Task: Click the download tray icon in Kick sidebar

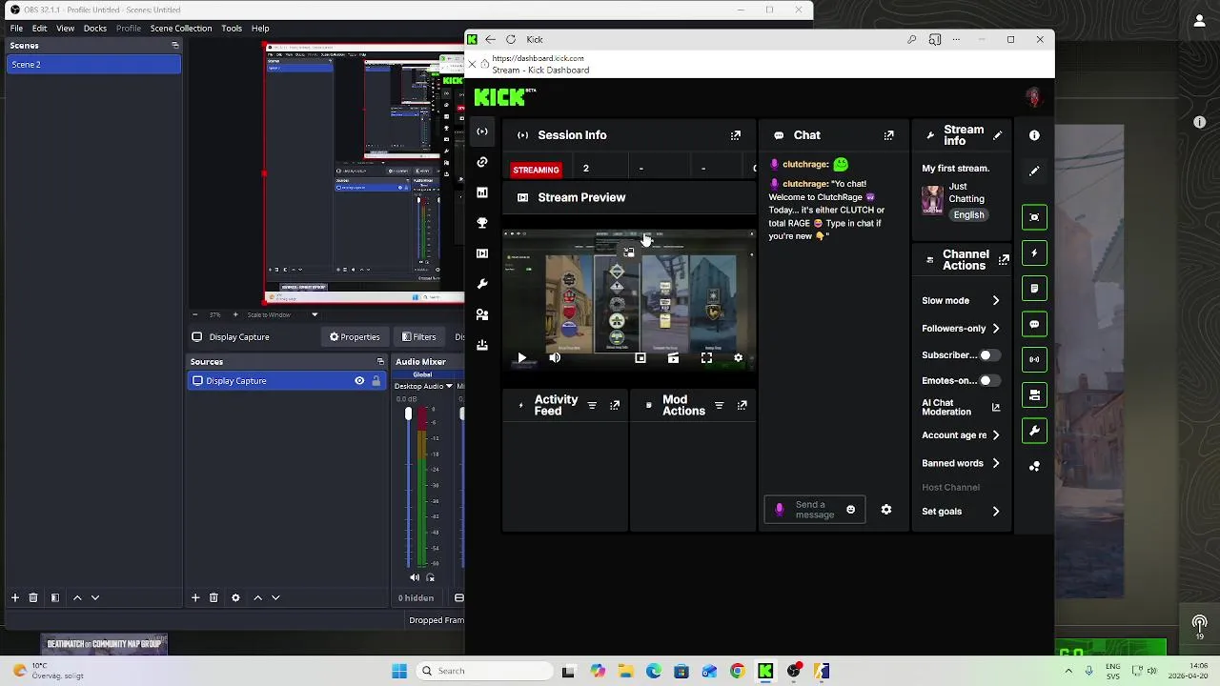Action: point(482,345)
